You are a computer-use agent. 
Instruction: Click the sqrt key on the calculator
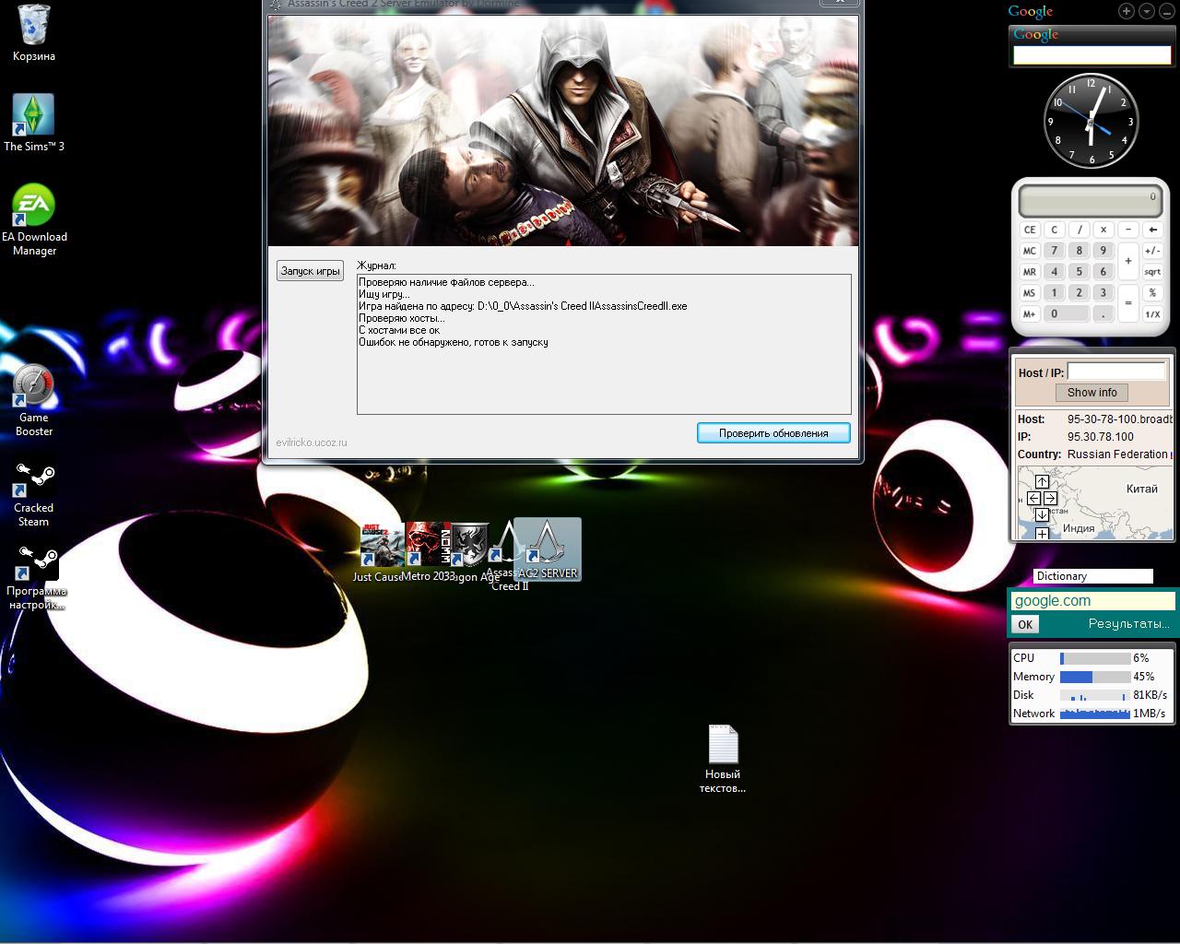tap(1152, 272)
